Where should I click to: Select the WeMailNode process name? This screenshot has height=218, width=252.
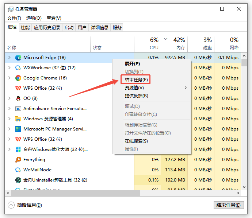tap(38, 170)
